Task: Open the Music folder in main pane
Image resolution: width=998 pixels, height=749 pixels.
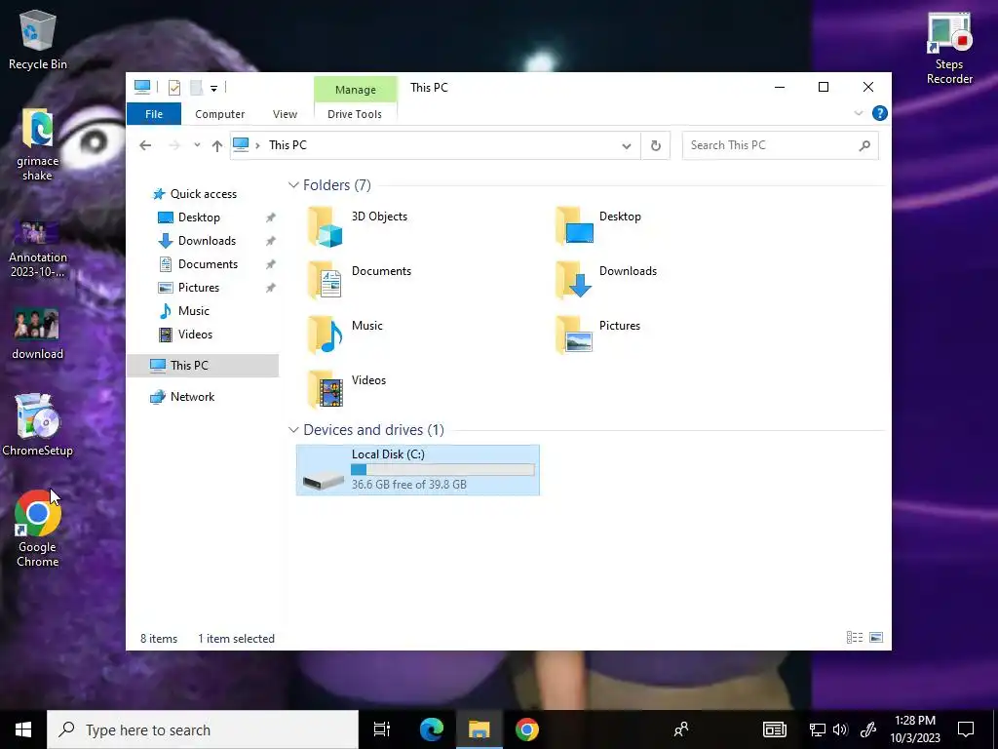Action: tap(346, 335)
